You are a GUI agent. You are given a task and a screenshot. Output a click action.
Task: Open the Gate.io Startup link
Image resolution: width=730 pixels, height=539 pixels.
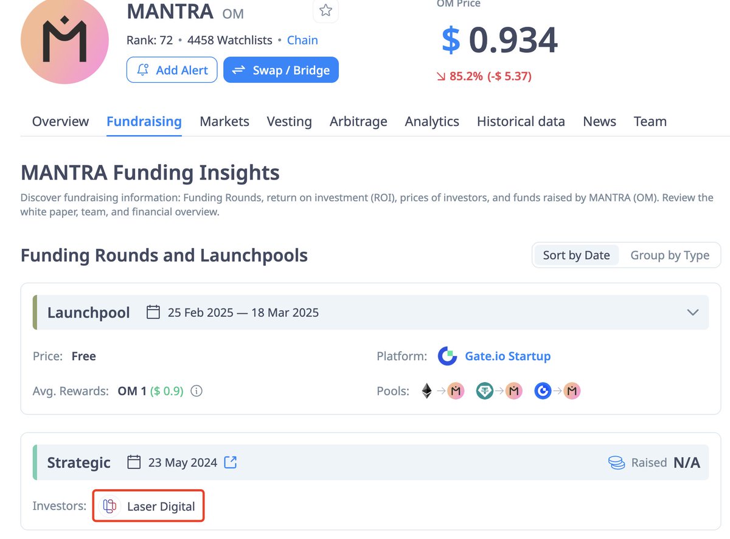[x=508, y=356]
